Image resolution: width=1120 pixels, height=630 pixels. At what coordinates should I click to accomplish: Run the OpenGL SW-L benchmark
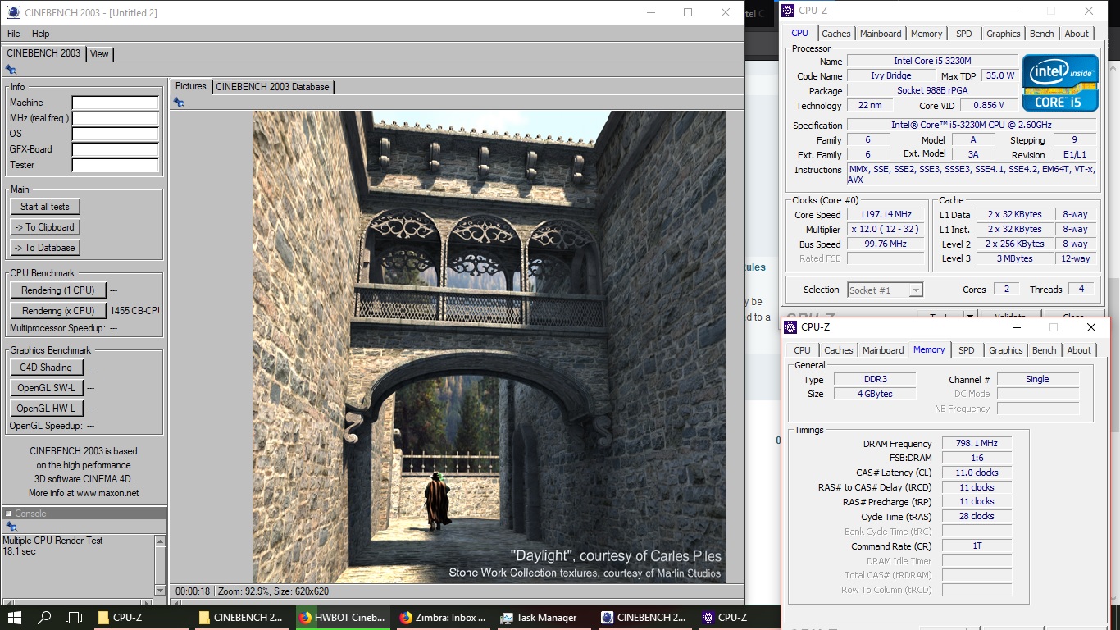(46, 388)
